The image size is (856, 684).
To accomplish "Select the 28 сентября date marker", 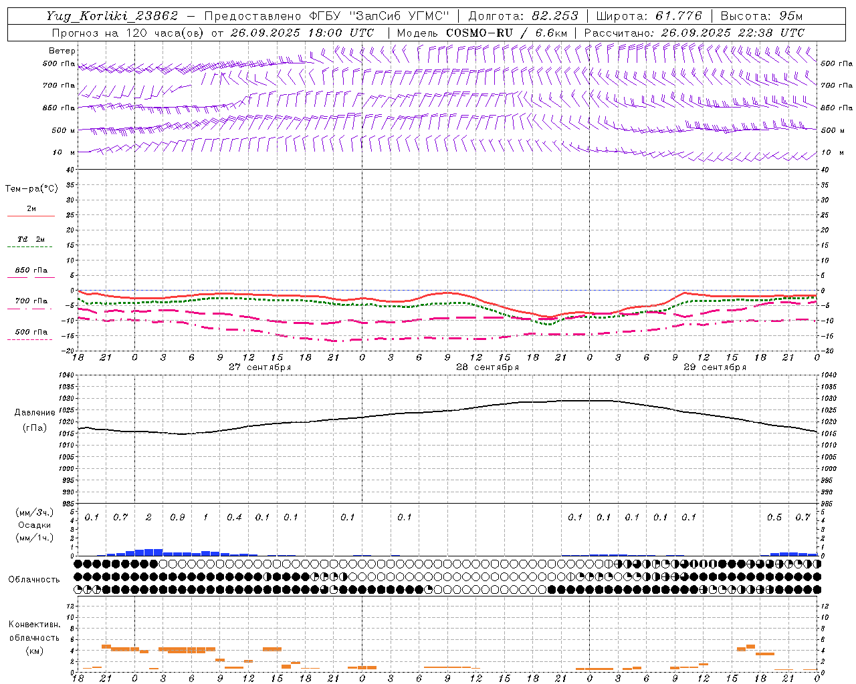I will (487, 367).
